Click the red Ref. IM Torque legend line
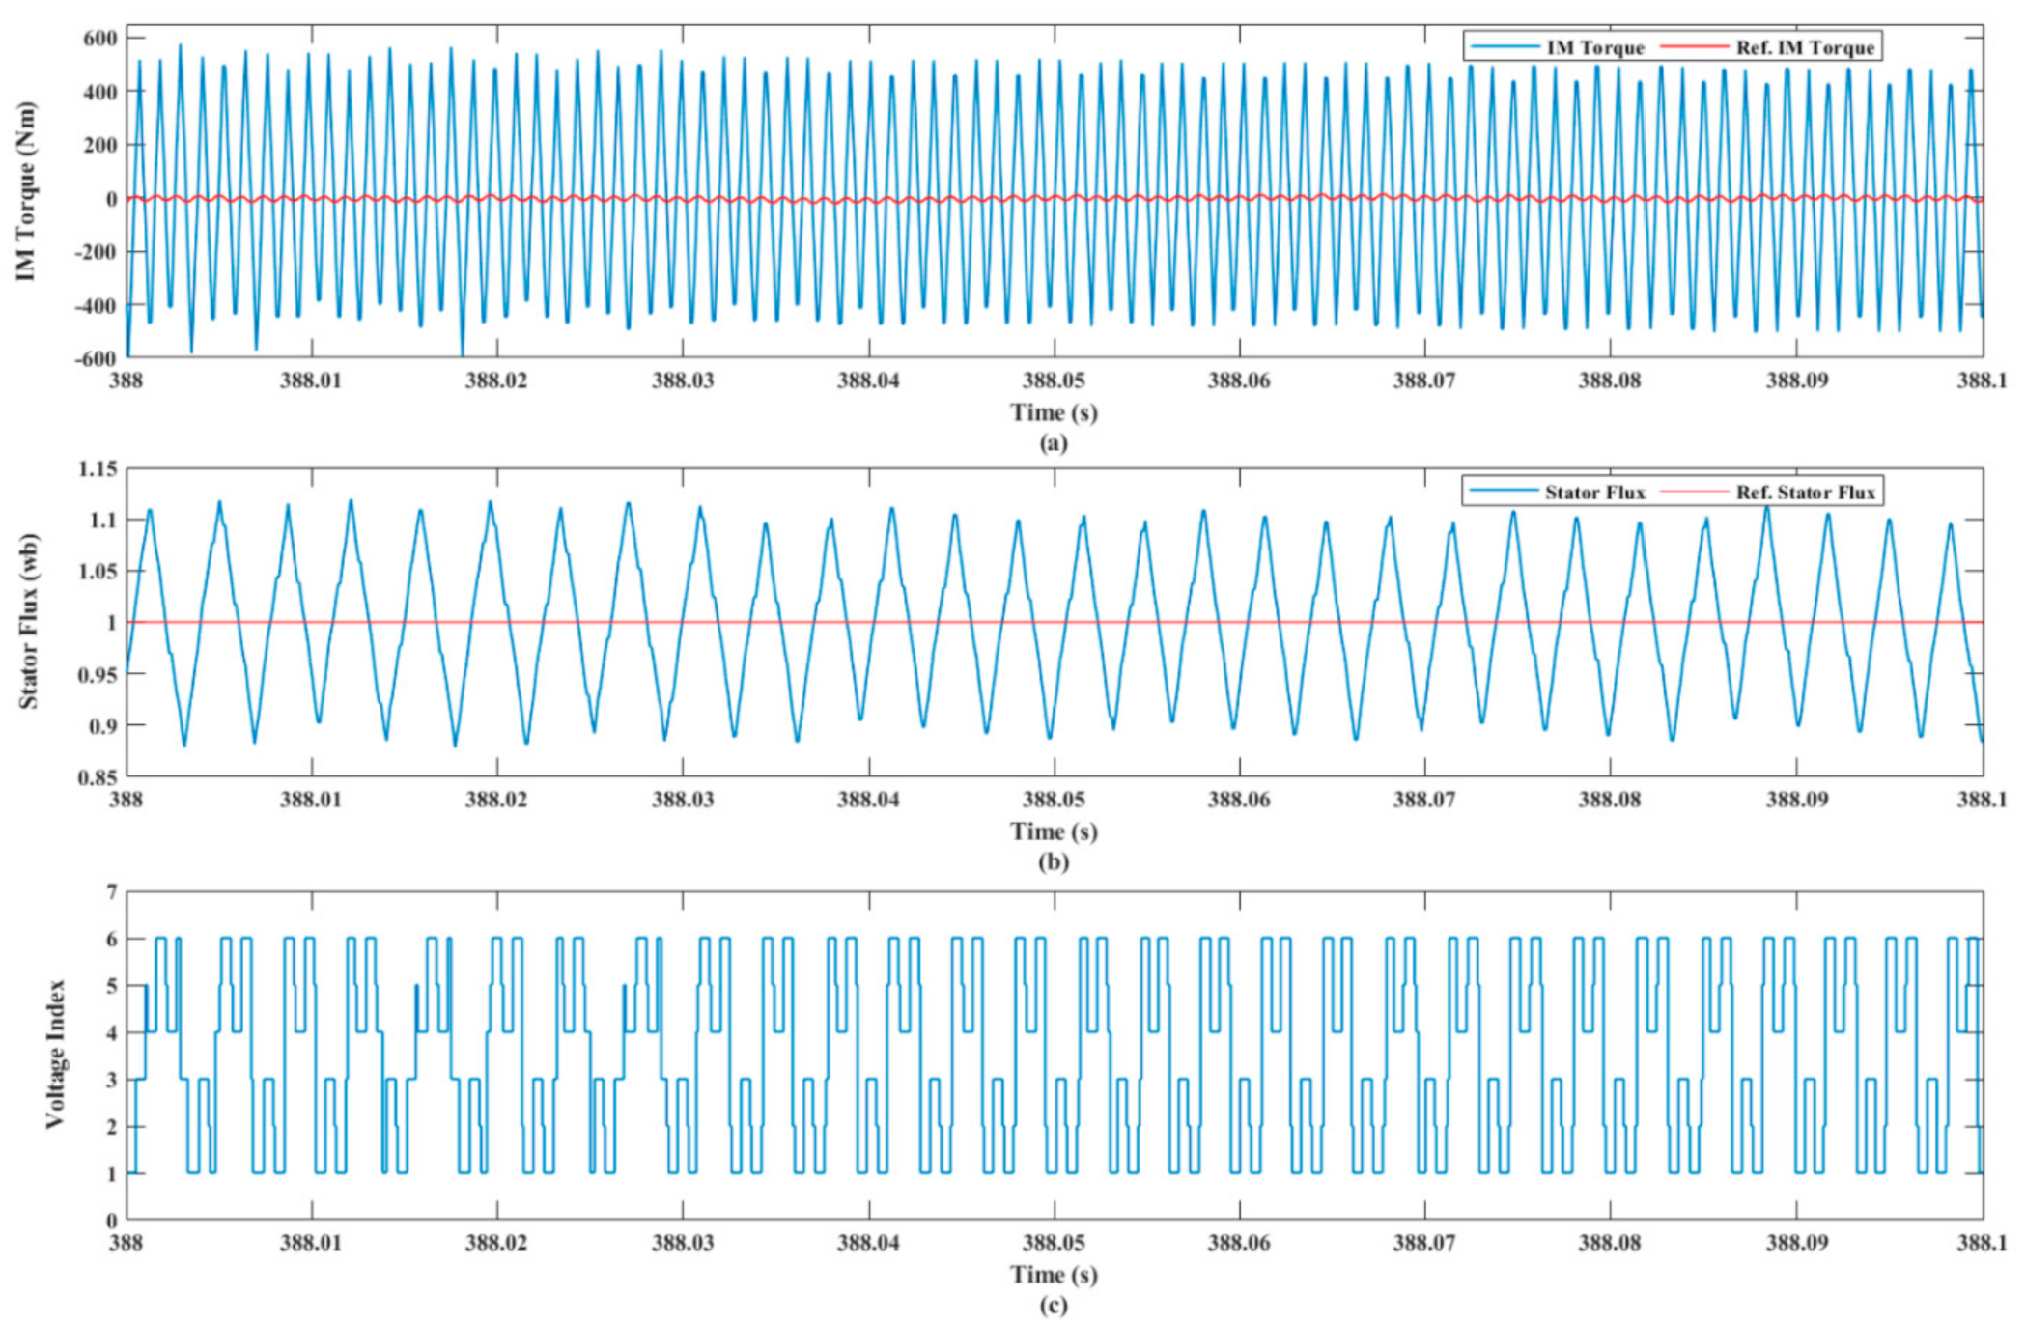The width and height of the screenshot is (2026, 1325). coord(1694,47)
